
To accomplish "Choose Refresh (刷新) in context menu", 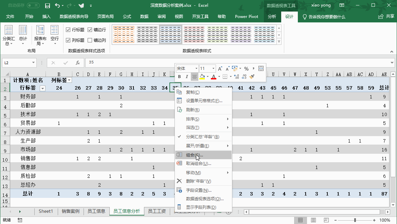I will point(203,110).
